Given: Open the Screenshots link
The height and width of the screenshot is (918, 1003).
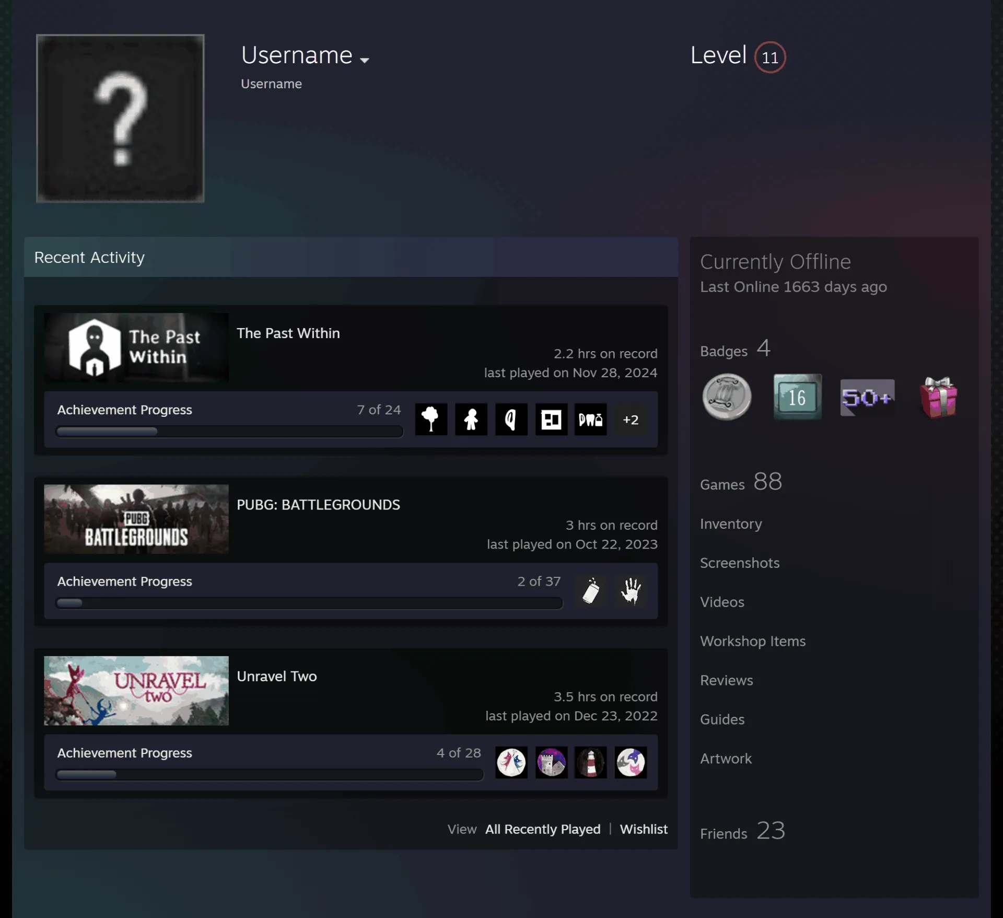Looking at the screenshot, I should [740, 563].
